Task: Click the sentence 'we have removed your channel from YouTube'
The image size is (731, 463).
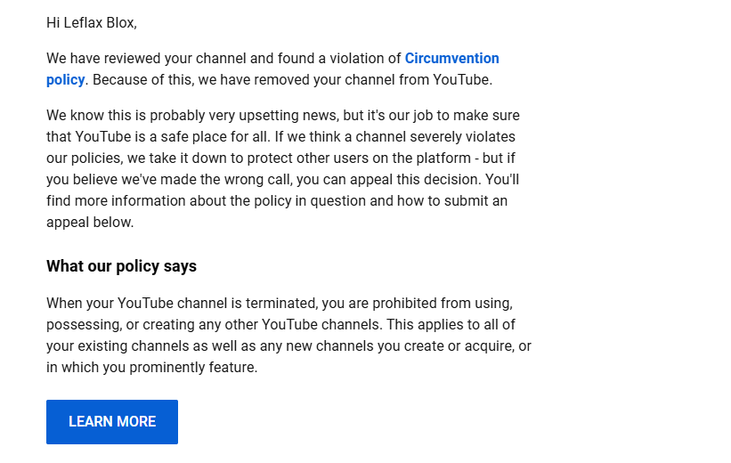Action: 344,80
